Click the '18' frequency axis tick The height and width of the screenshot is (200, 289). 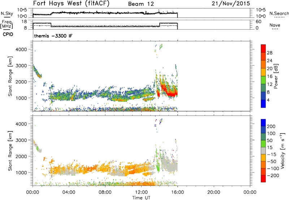[24, 22]
